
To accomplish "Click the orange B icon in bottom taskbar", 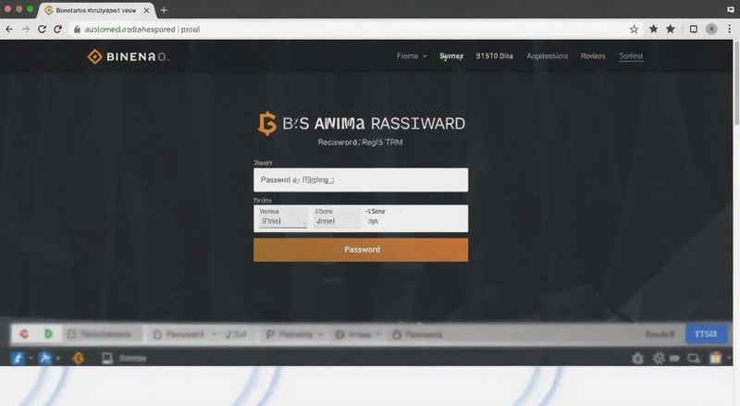I will pos(79,358).
